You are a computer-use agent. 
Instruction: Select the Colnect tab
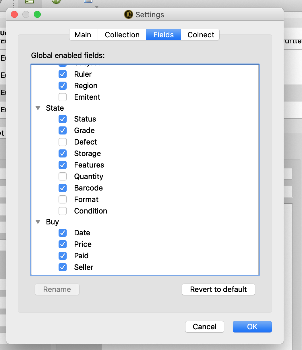click(201, 35)
